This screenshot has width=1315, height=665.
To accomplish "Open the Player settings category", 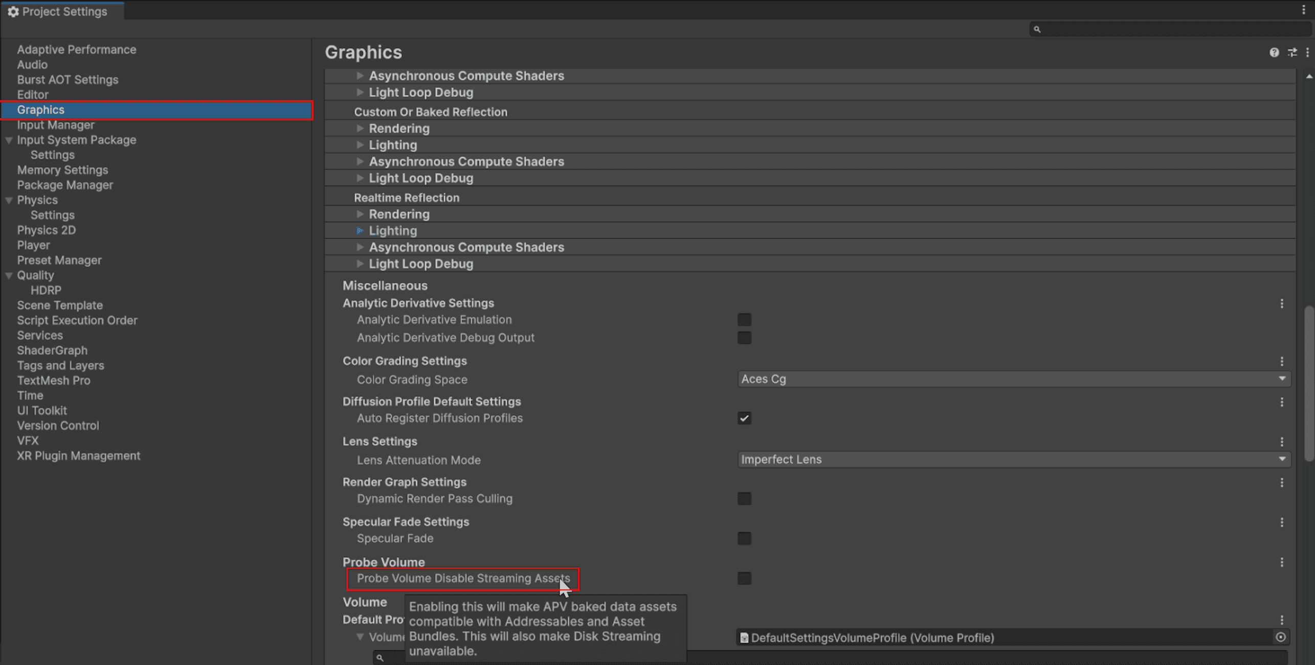I will (x=34, y=245).
